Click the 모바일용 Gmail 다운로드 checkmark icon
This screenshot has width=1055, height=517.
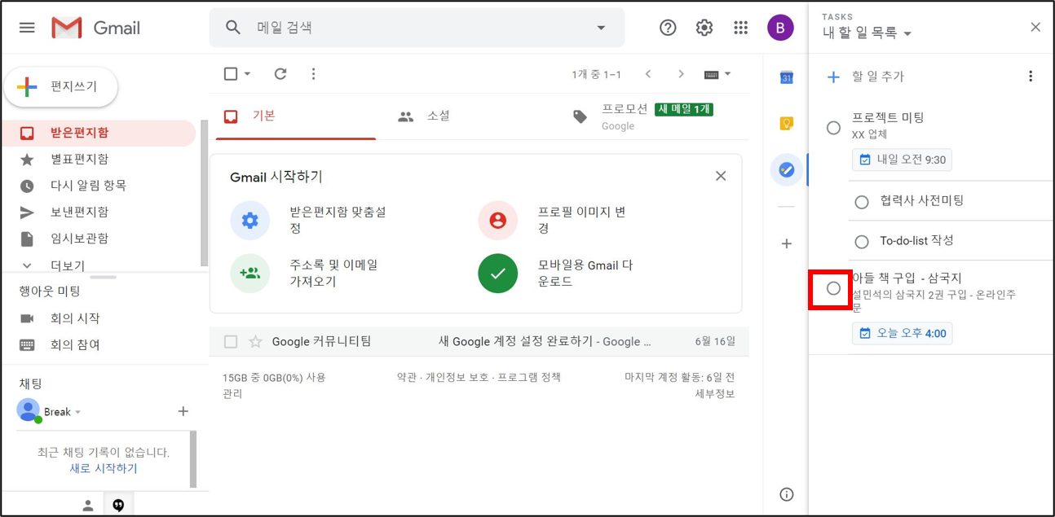(x=498, y=274)
